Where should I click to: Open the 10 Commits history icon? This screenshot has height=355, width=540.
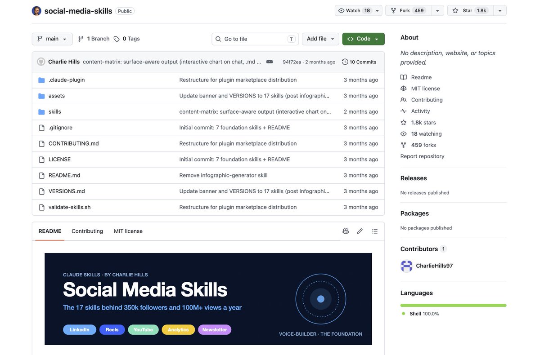tap(345, 62)
